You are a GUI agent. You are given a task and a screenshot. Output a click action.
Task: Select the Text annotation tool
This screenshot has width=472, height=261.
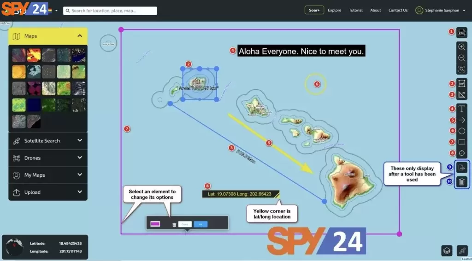pyautogui.click(x=461, y=109)
